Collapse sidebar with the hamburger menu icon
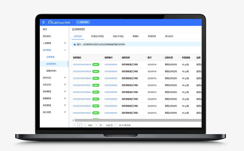 (x=44, y=22)
